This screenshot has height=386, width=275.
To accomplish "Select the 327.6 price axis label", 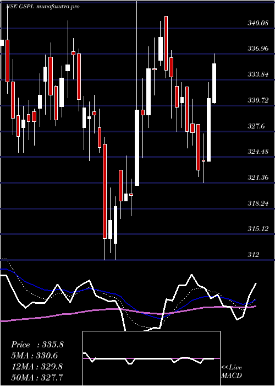I will (x=256, y=126).
